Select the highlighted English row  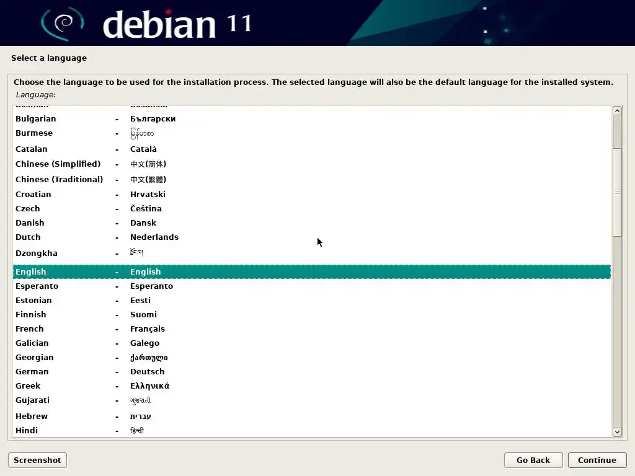[311, 271]
